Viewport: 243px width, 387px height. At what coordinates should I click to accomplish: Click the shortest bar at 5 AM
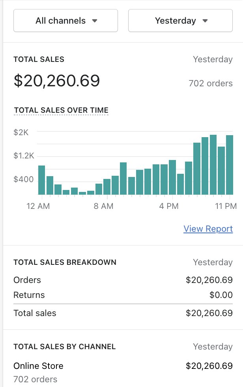point(82,193)
